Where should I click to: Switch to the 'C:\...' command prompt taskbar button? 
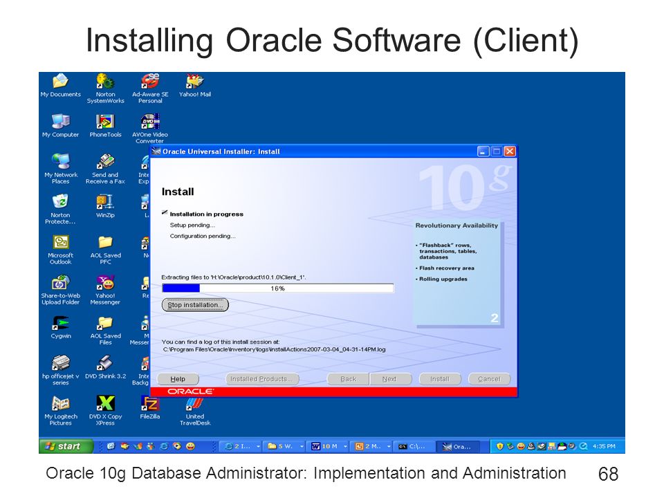(x=416, y=446)
